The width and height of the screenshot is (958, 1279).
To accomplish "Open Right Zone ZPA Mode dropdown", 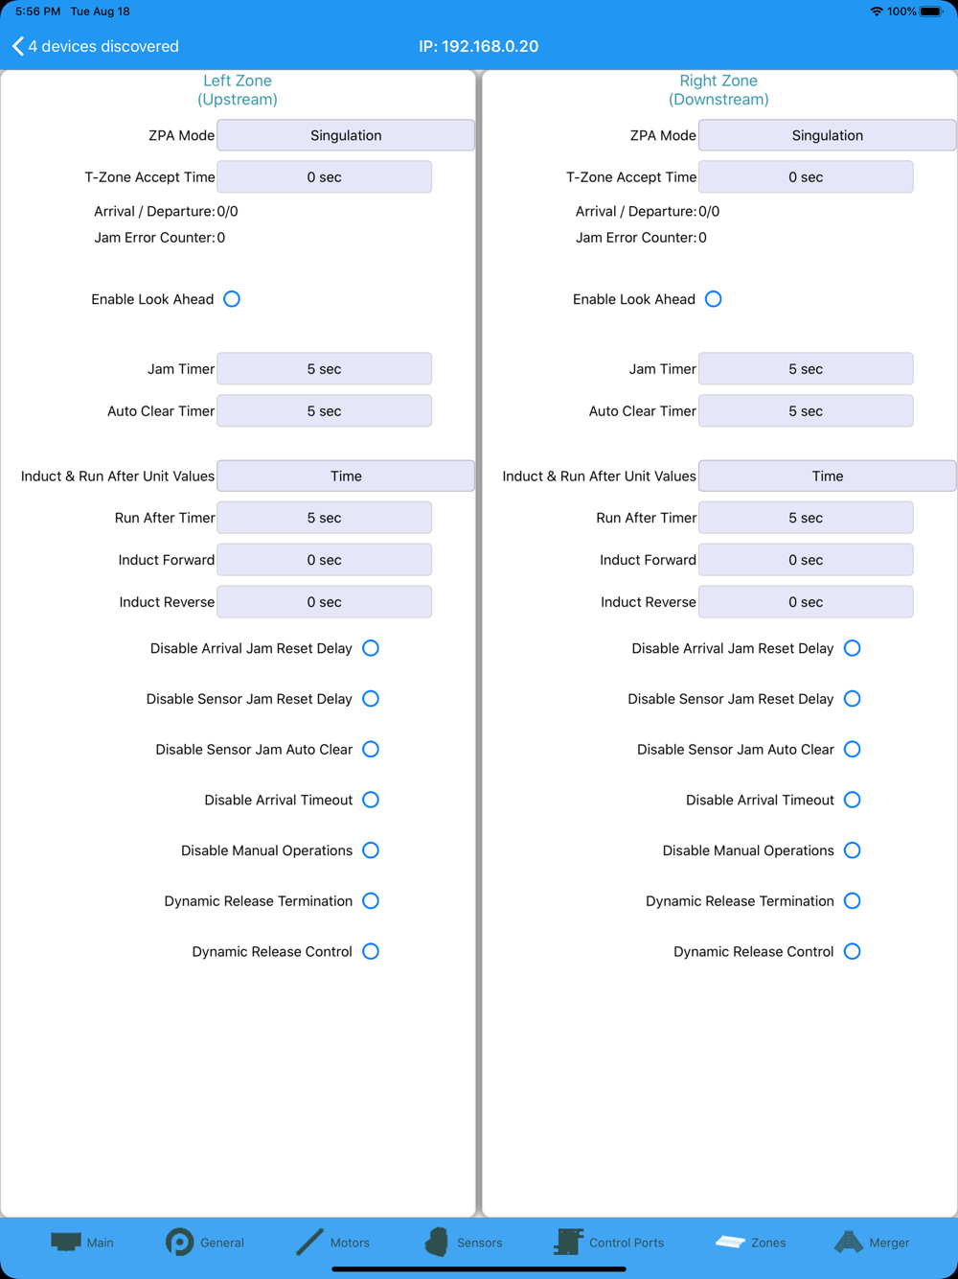I will point(827,135).
